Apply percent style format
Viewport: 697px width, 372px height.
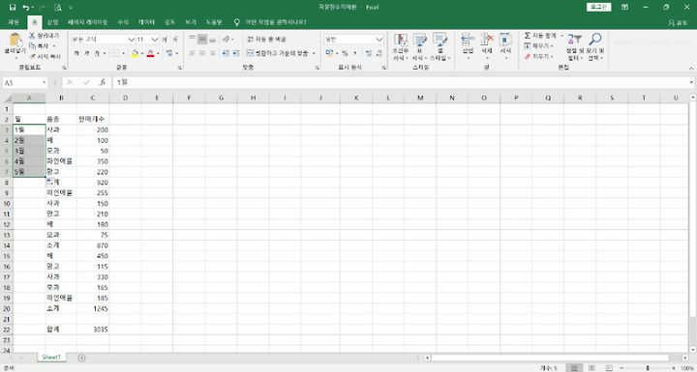click(x=345, y=53)
